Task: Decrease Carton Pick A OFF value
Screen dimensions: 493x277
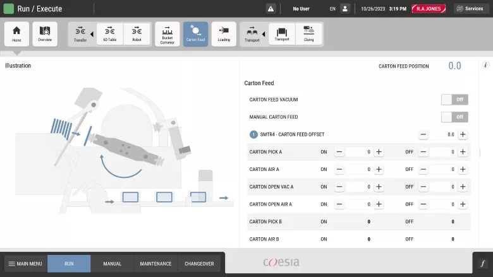Action: [423, 152]
